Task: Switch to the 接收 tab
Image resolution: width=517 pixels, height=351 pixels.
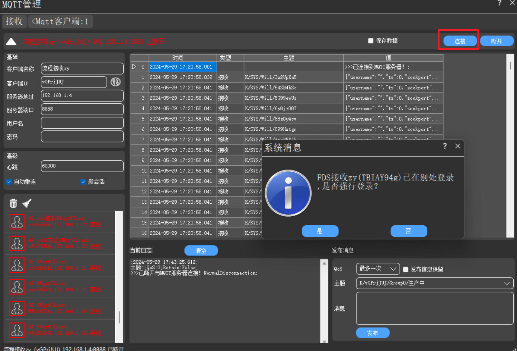Action: point(14,21)
